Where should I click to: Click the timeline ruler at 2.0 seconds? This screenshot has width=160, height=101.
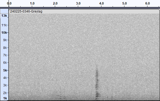click(x=55, y=3)
